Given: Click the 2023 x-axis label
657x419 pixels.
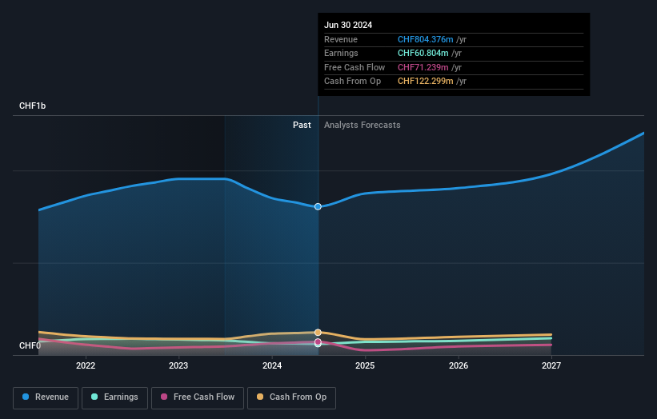Looking at the screenshot, I should pyautogui.click(x=178, y=365).
